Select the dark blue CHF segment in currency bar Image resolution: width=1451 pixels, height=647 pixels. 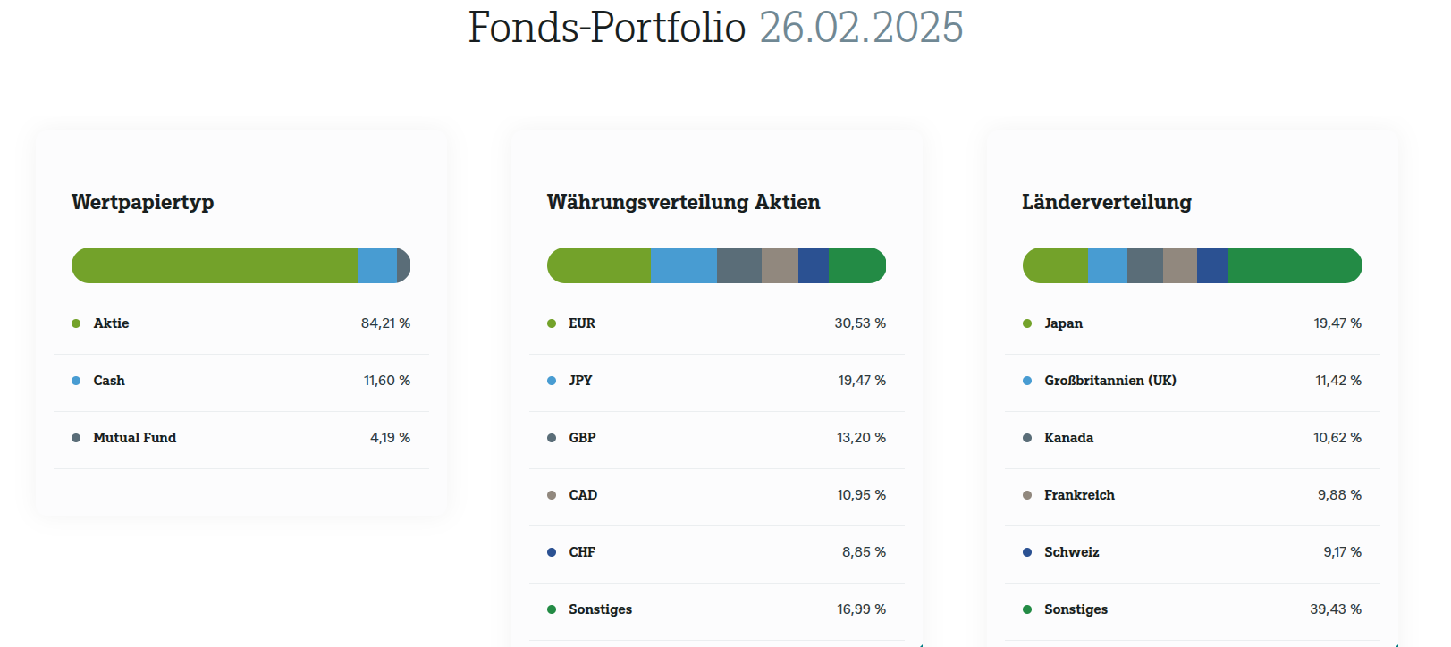click(814, 265)
